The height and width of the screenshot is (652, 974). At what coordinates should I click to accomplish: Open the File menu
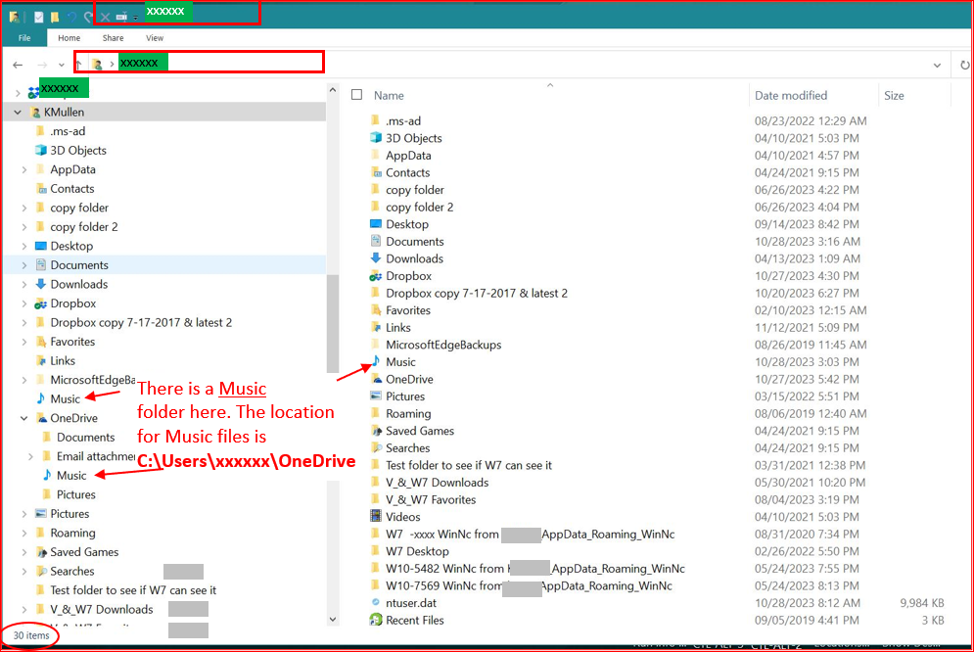[24, 38]
